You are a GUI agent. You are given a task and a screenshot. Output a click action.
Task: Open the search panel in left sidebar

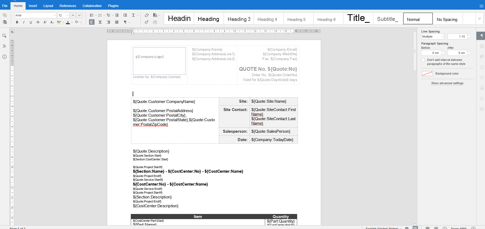point(4,36)
